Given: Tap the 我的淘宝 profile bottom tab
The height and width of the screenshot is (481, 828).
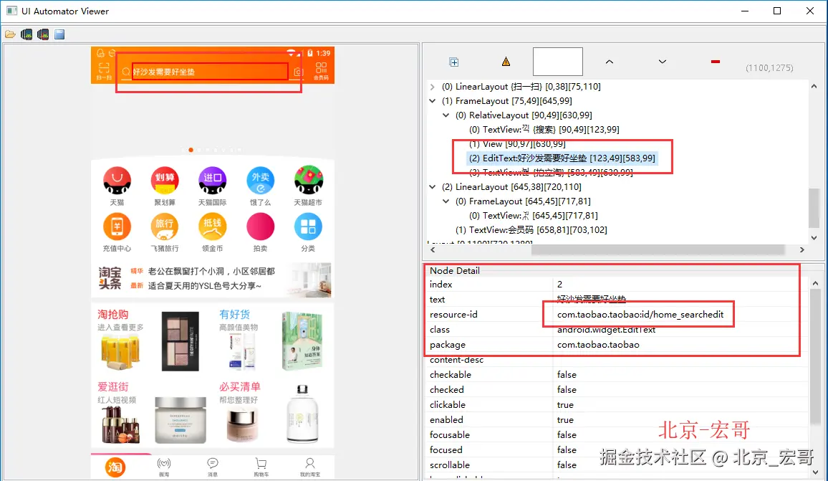Looking at the screenshot, I should click(x=310, y=467).
